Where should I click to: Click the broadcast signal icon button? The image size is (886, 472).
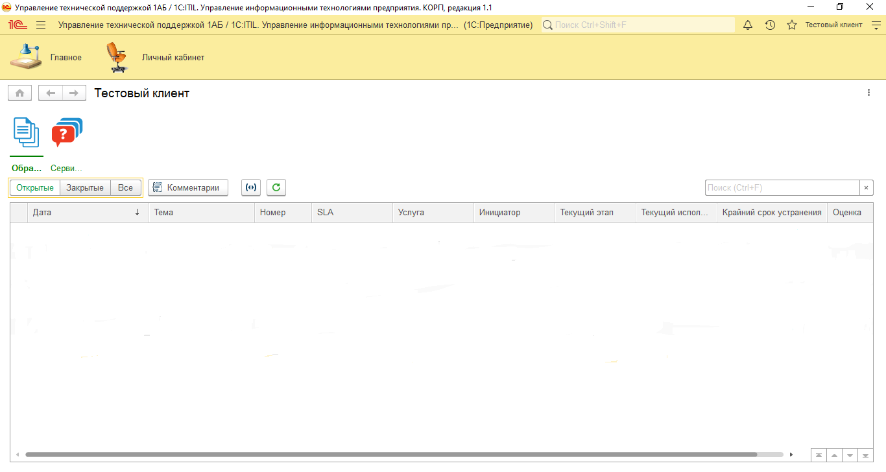click(251, 187)
